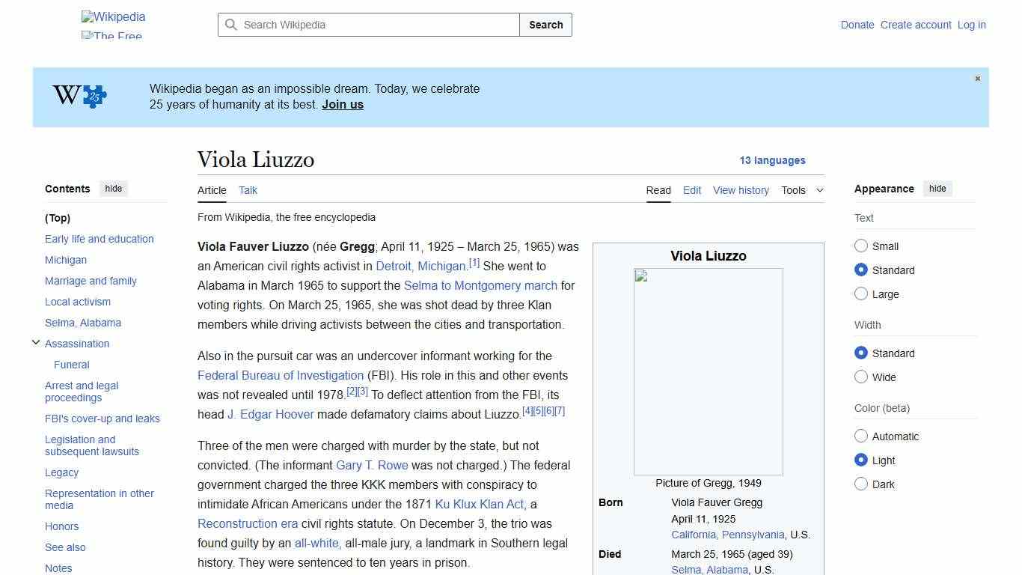This screenshot has height=575, width=1022.
Task: Collapse the Assassination section in Contents
Action: (36, 342)
